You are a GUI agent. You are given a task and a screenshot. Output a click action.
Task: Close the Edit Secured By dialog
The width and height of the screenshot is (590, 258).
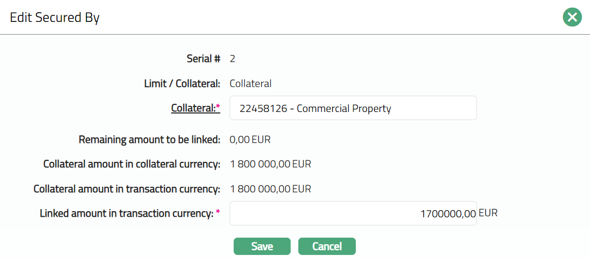tap(572, 17)
